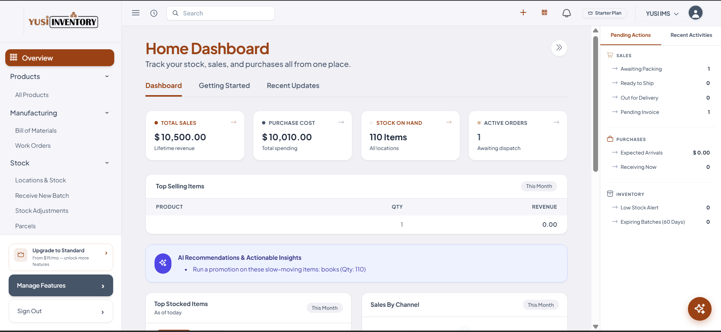Image resolution: width=721 pixels, height=332 pixels.
Task: Switch to the Getting Started tab
Action: click(224, 86)
